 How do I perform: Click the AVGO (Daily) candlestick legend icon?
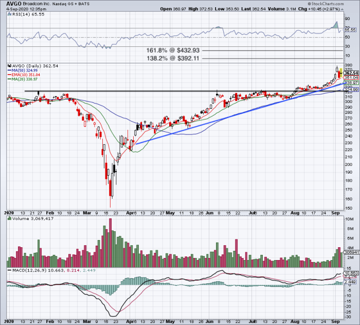pos(9,66)
